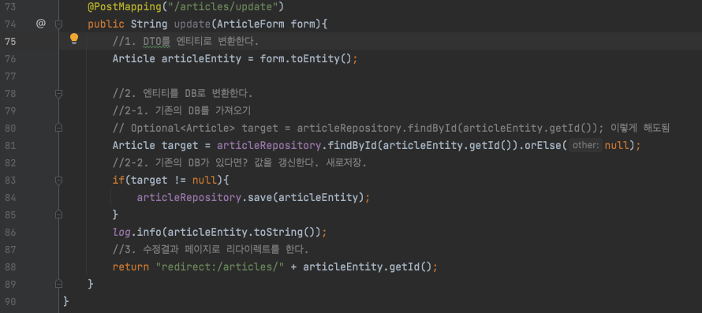Screen dimensions: 702x313
Task: Click the comment "//2. 엔티티를 DB로 변환한다."
Action: [x=183, y=94]
